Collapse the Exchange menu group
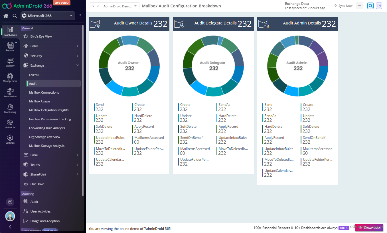 click(51, 65)
